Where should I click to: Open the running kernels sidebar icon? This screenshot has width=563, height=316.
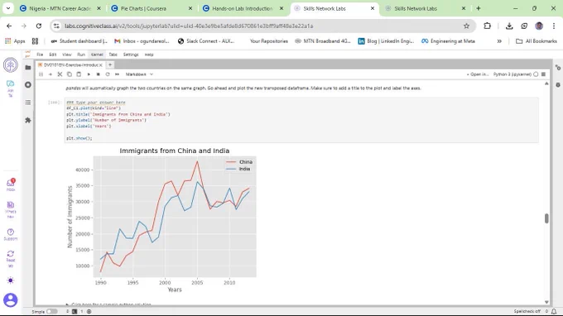[x=28, y=85]
